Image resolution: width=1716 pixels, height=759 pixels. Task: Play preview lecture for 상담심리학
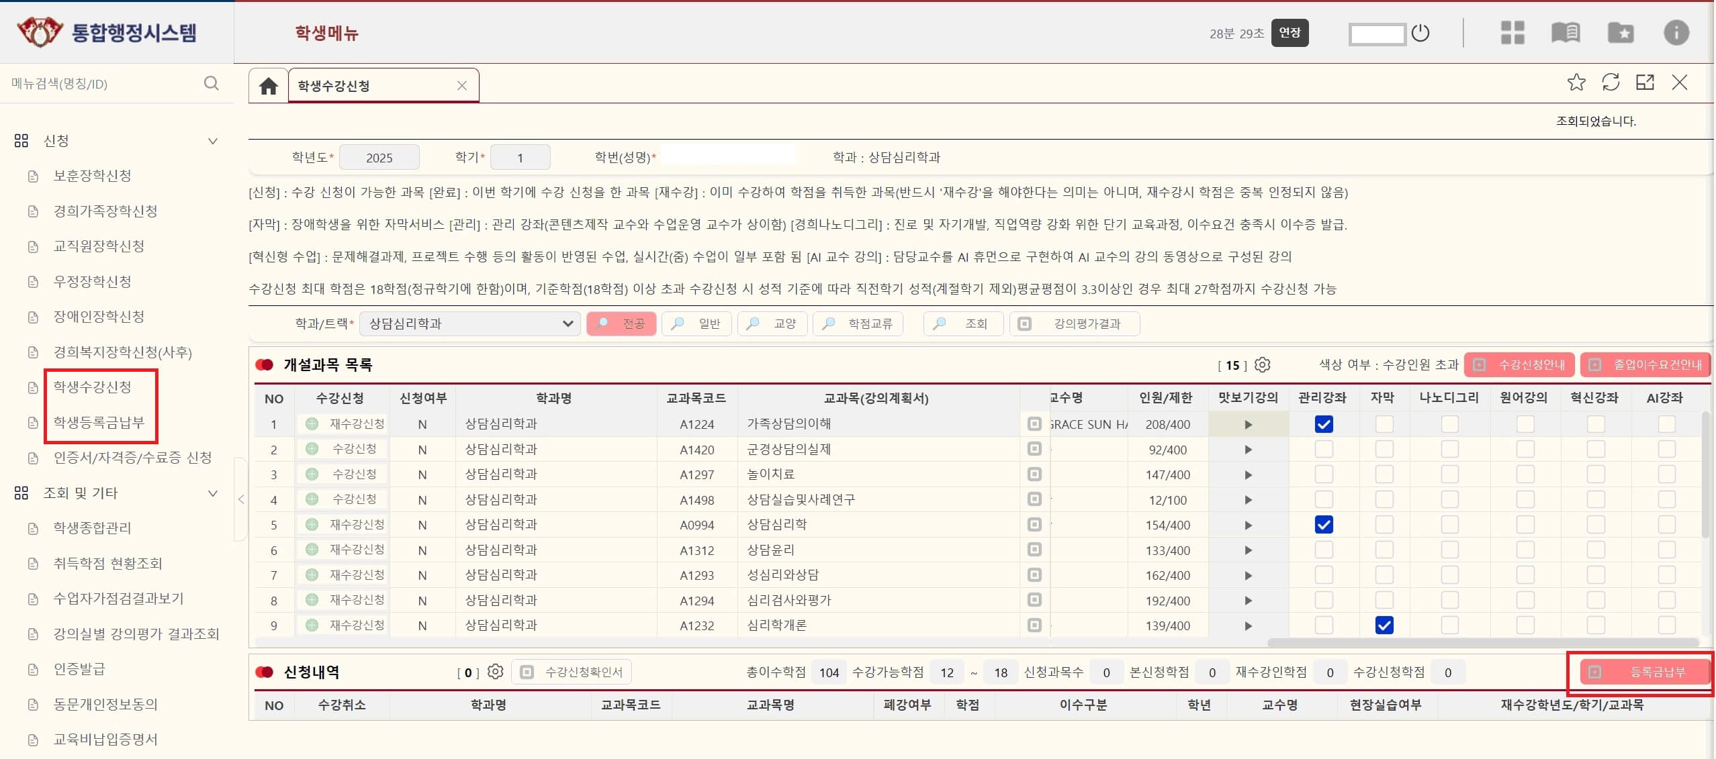[1248, 525]
